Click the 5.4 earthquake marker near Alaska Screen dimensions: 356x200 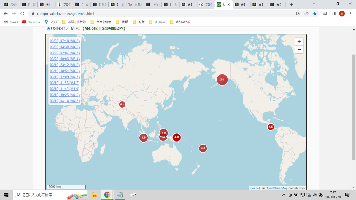click(222, 79)
